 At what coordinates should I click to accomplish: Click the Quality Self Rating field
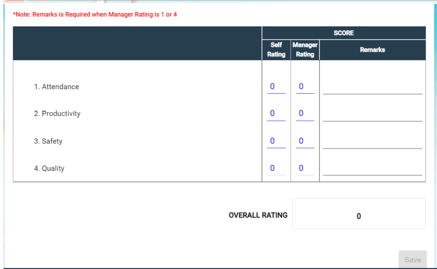coord(276,168)
